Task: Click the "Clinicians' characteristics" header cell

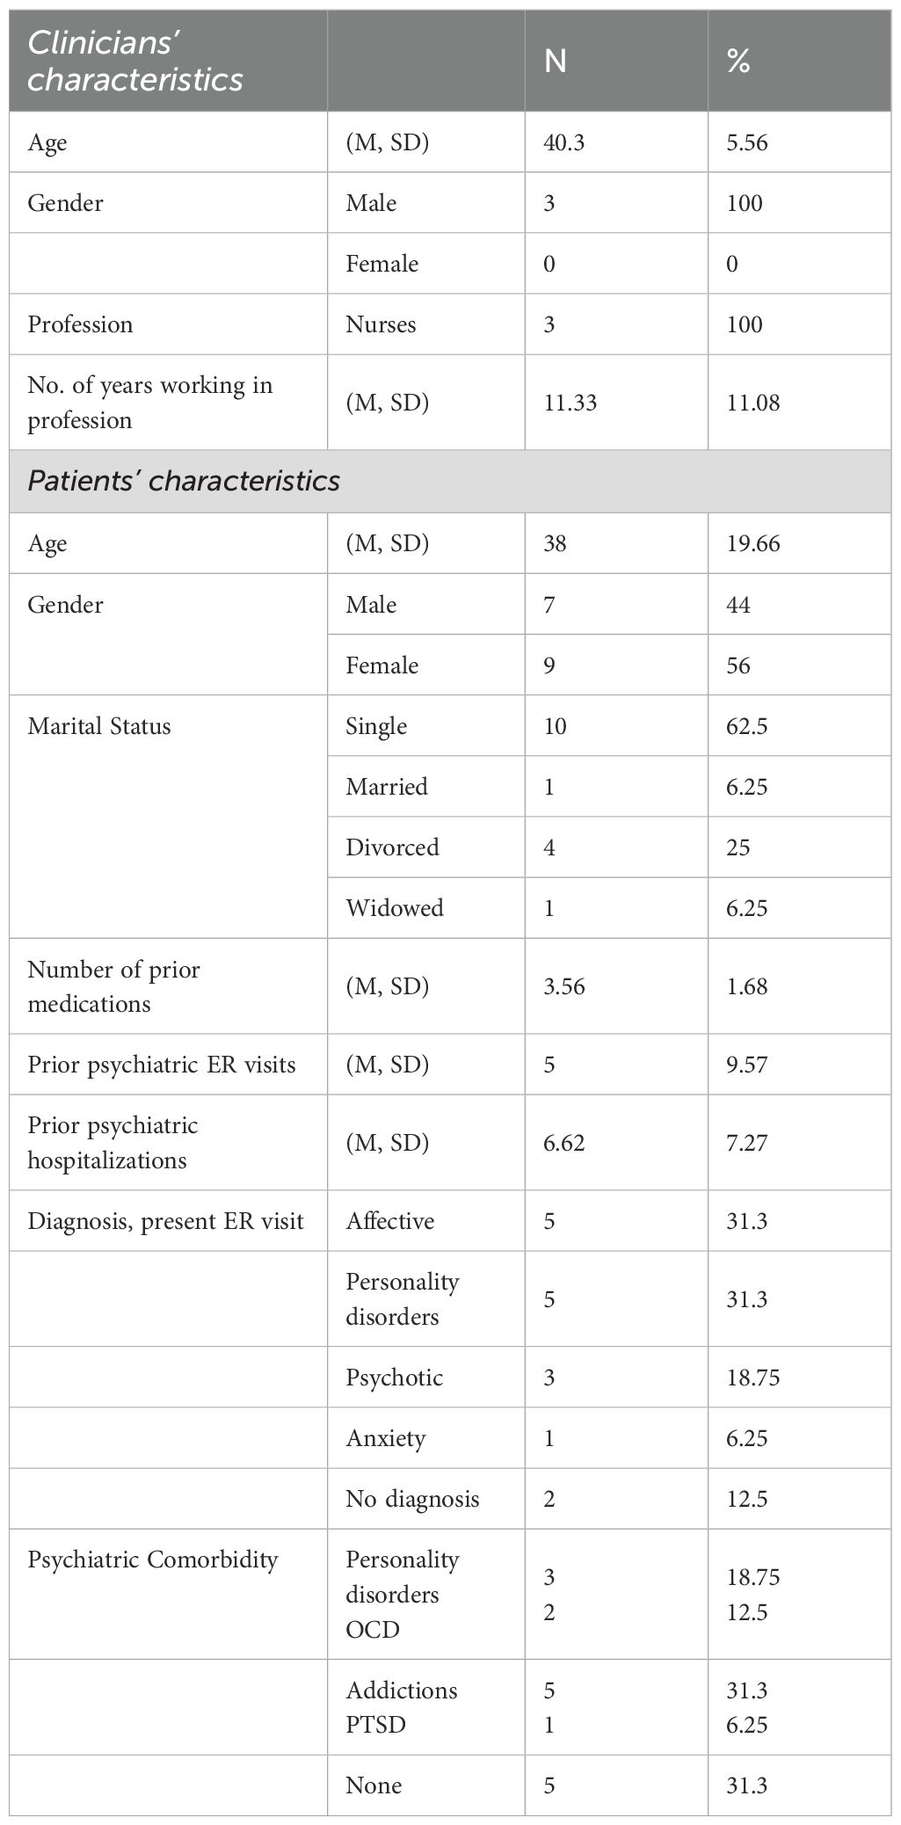Action: tap(135, 61)
